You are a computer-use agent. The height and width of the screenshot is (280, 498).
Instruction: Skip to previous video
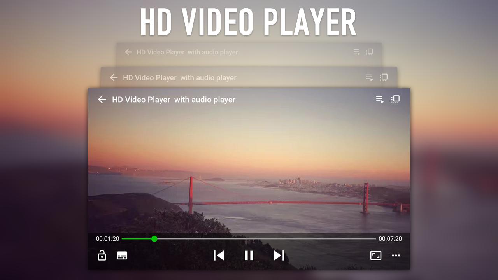[x=219, y=255]
